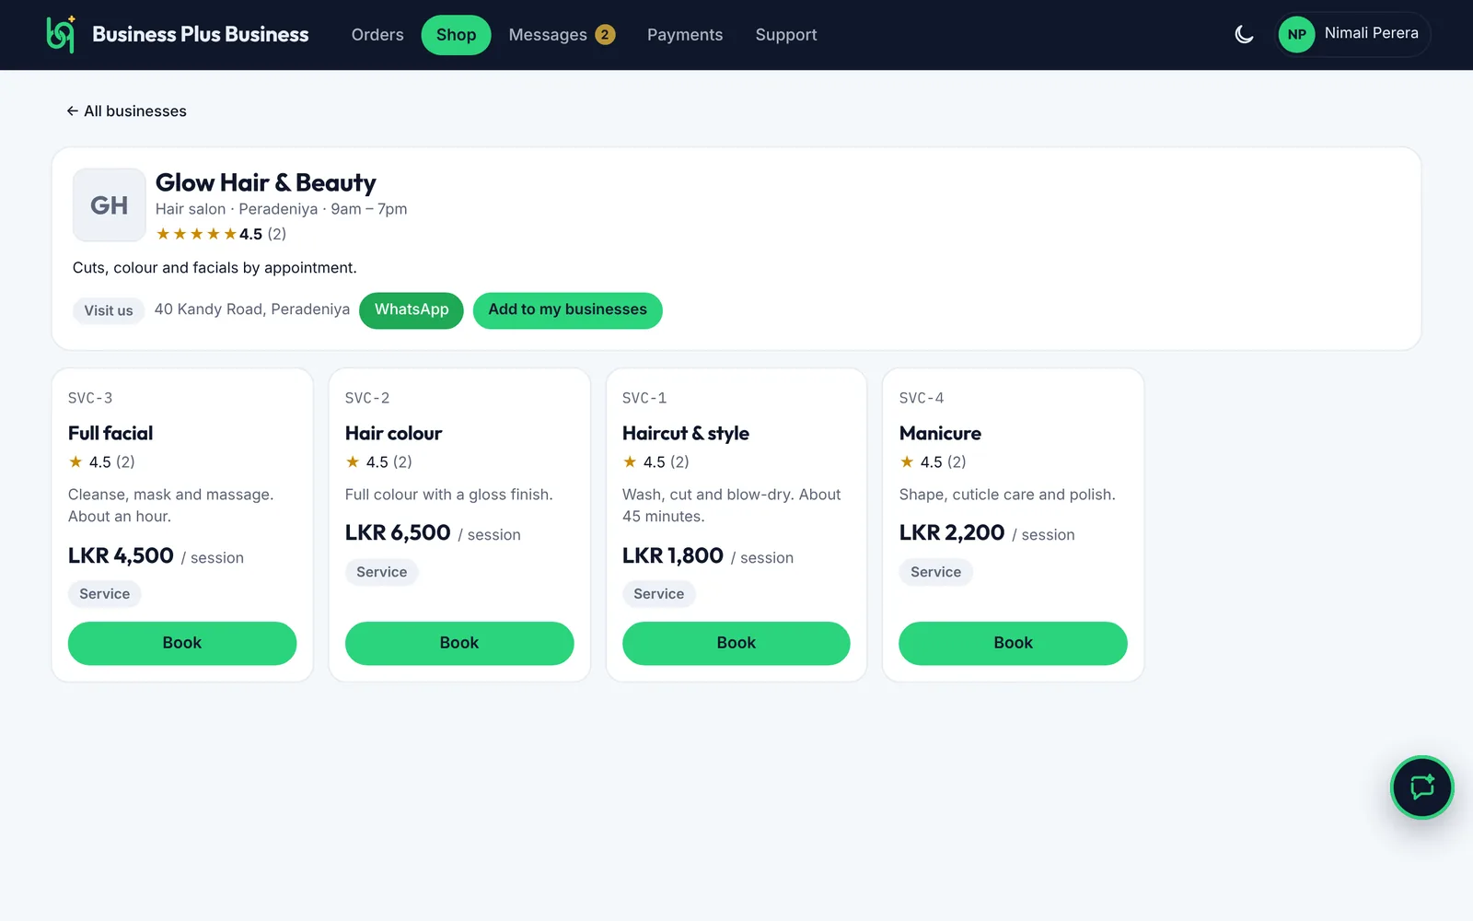Click Add to my businesses
Viewport: 1473px width, 921px height.
pyautogui.click(x=567, y=310)
